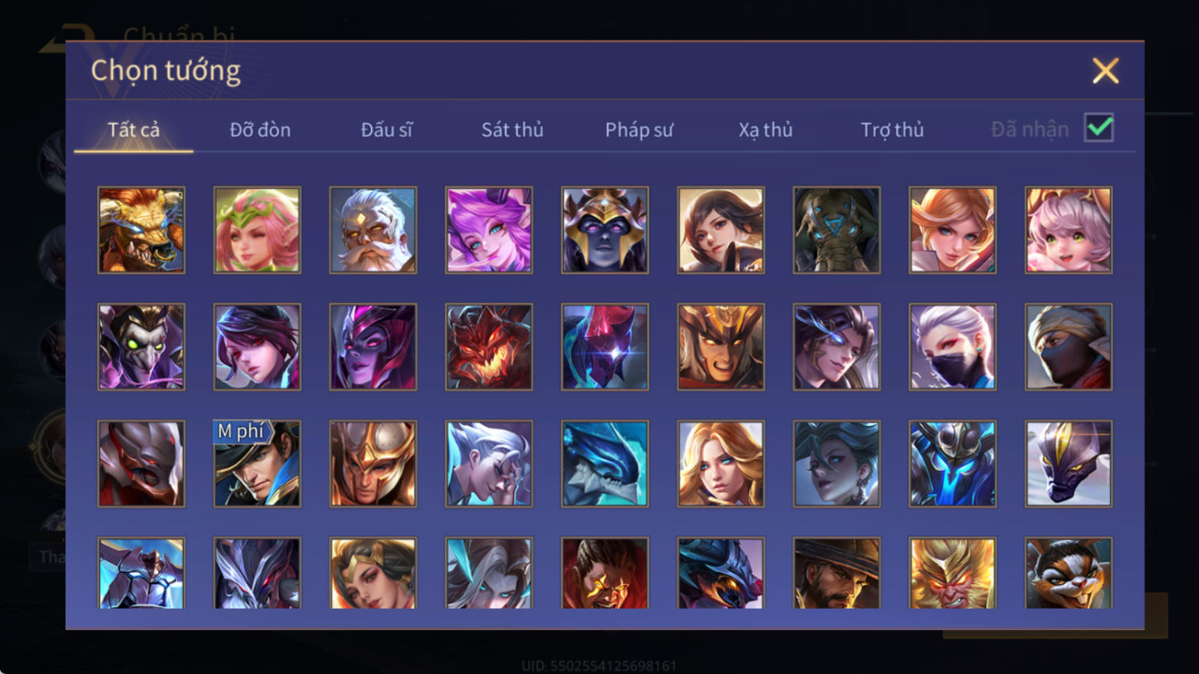Image resolution: width=1199 pixels, height=674 pixels.
Task: Pick the golden monkey king hero
Action: (x=952, y=573)
